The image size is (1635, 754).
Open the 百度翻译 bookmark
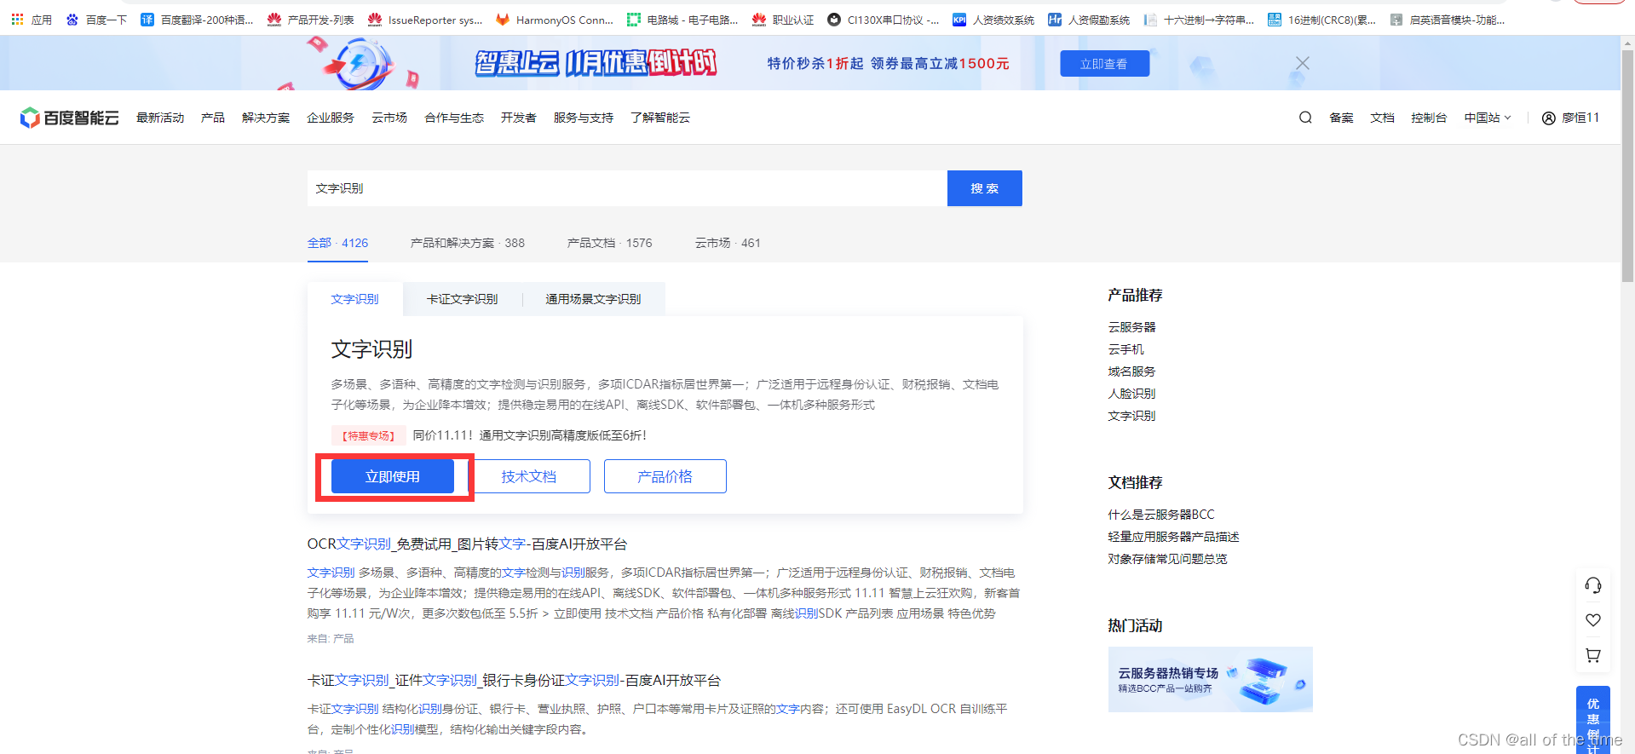click(x=197, y=20)
